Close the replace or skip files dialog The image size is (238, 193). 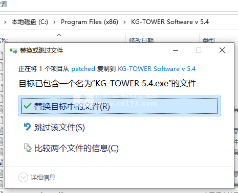click(222, 50)
